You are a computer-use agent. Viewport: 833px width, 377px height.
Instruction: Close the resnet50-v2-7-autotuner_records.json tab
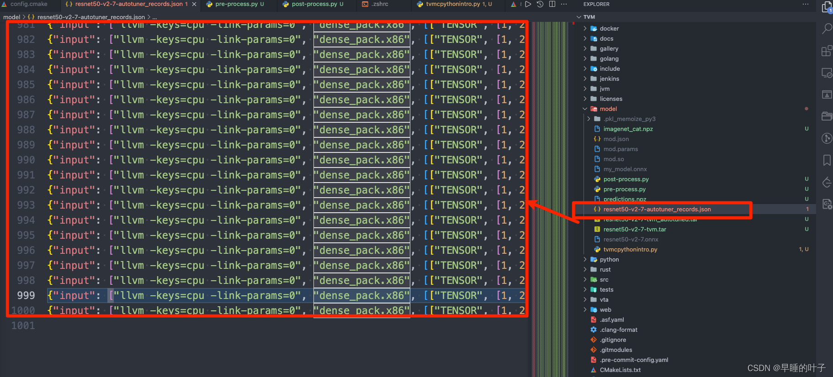(194, 4)
